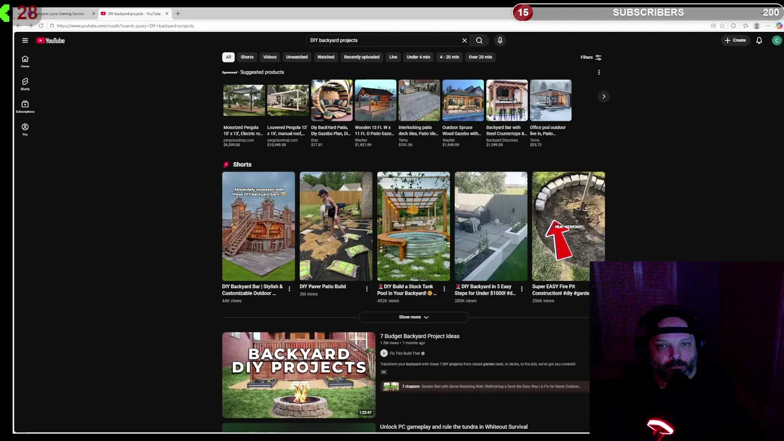Select the Unwatched filter chip
784x441 pixels.
coord(296,57)
